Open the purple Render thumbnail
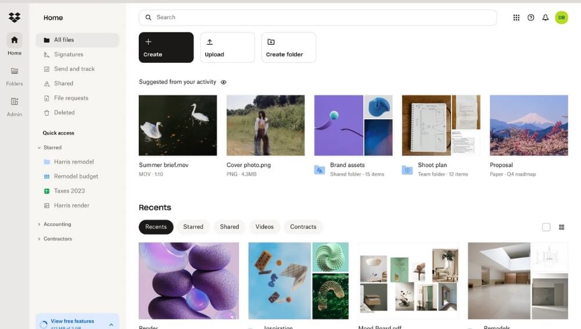The width and height of the screenshot is (581, 329). click(x=189, y=281)
